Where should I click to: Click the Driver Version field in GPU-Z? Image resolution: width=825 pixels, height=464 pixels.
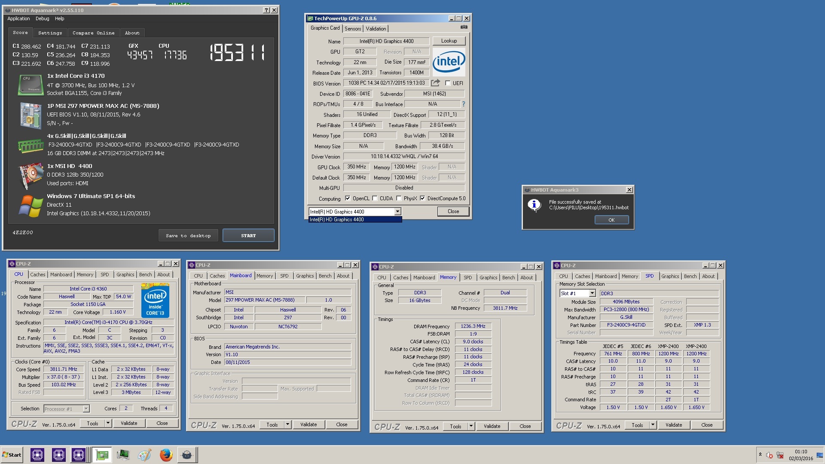point(404,156)
